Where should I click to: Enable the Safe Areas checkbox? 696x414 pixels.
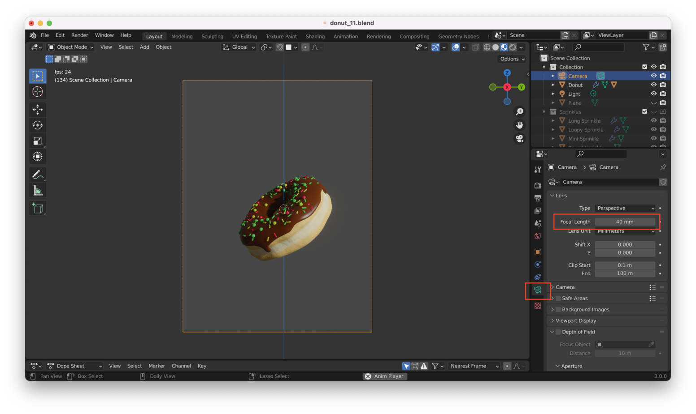click(x=558, y=299)
